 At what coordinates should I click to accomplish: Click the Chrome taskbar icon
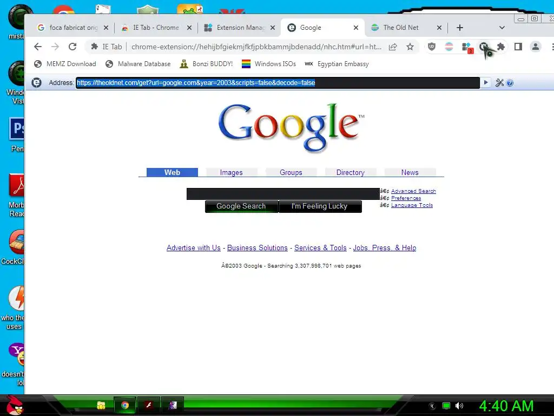(x=125, y=405)
